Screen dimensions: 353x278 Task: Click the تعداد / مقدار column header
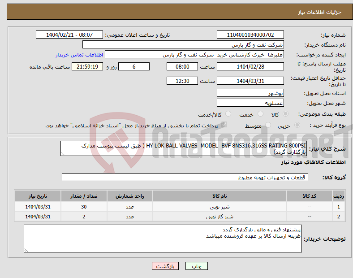click(84, 196)
